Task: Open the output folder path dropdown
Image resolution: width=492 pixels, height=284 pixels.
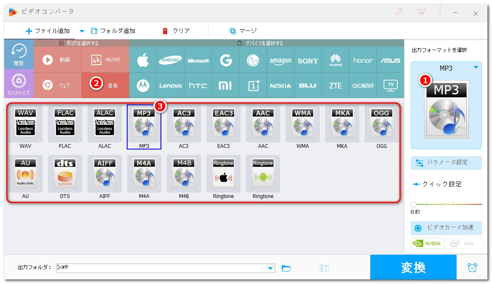Action: (271, 268)
